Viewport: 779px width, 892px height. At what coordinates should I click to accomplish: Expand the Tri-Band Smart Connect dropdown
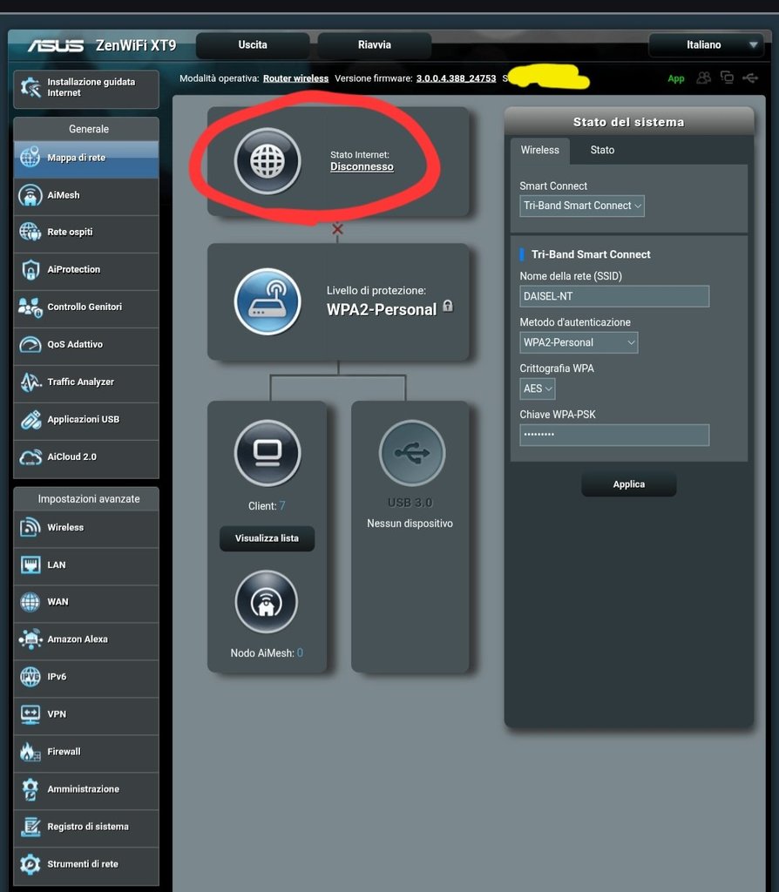(x=582, y=206)
